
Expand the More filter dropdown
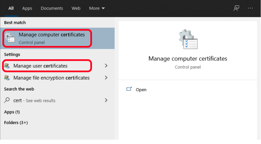(x=97, y=8)
